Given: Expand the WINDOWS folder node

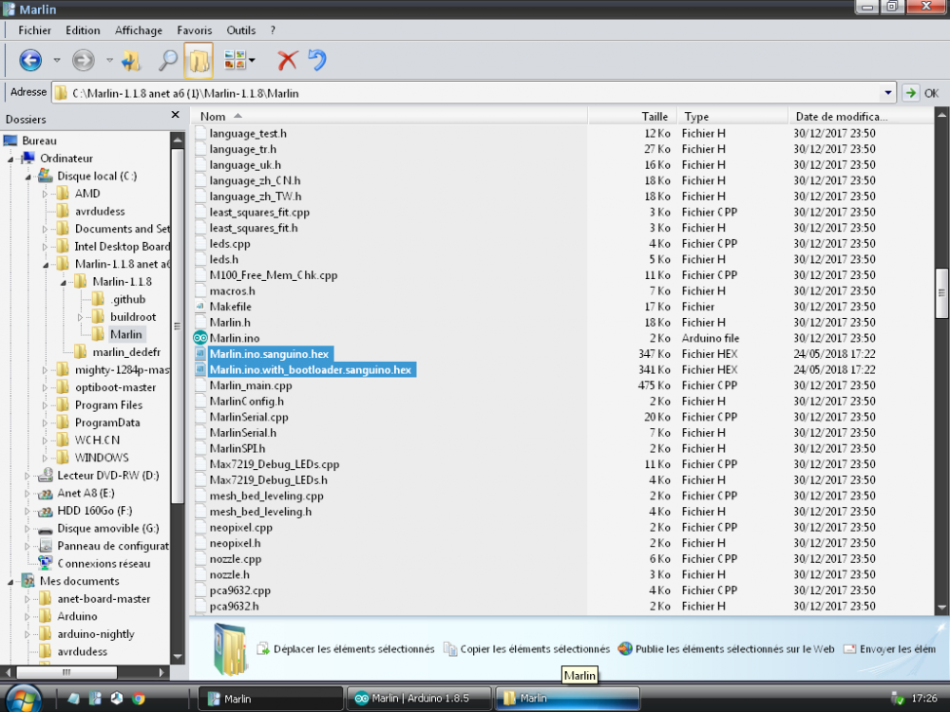Looking at the screenshot, I should click(x=45, y=458).
